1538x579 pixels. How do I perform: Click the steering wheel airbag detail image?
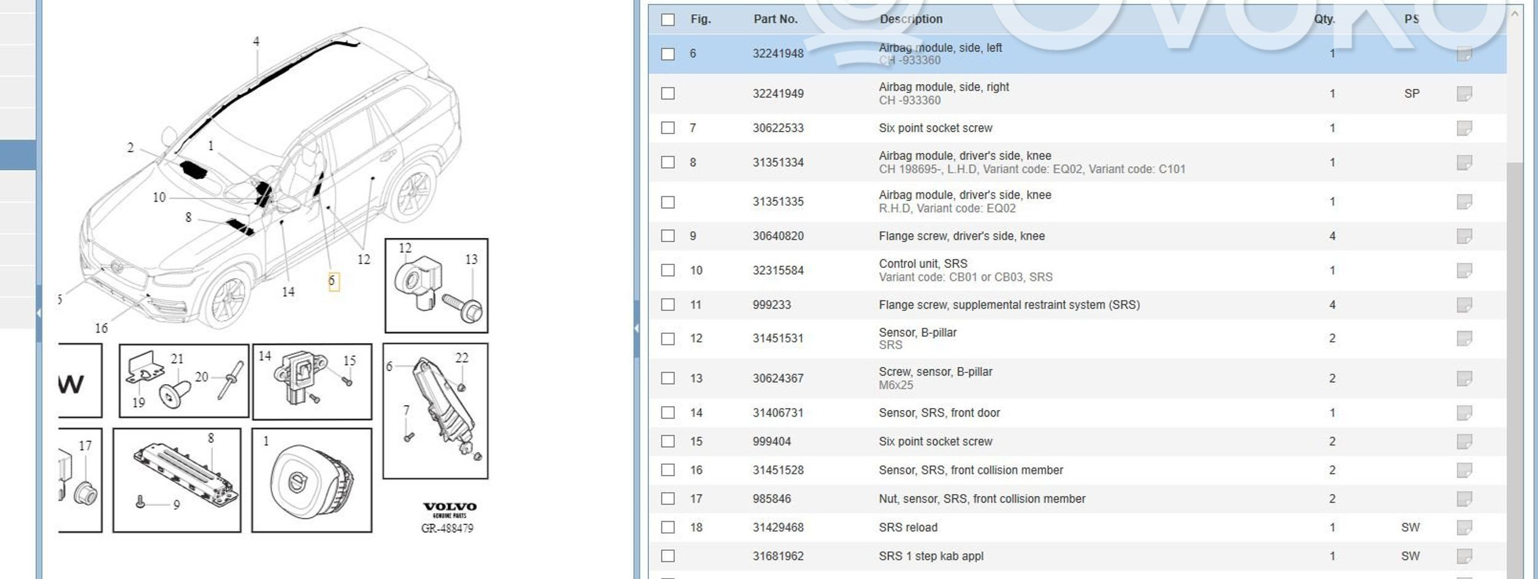point(312,481)
